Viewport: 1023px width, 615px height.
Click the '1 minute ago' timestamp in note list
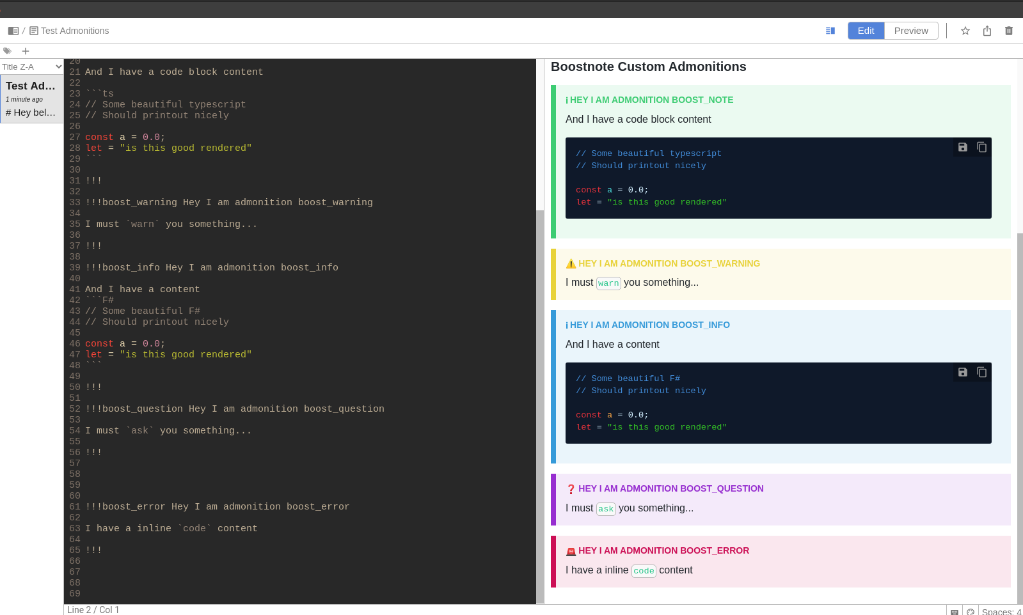[x=24, y=99]
